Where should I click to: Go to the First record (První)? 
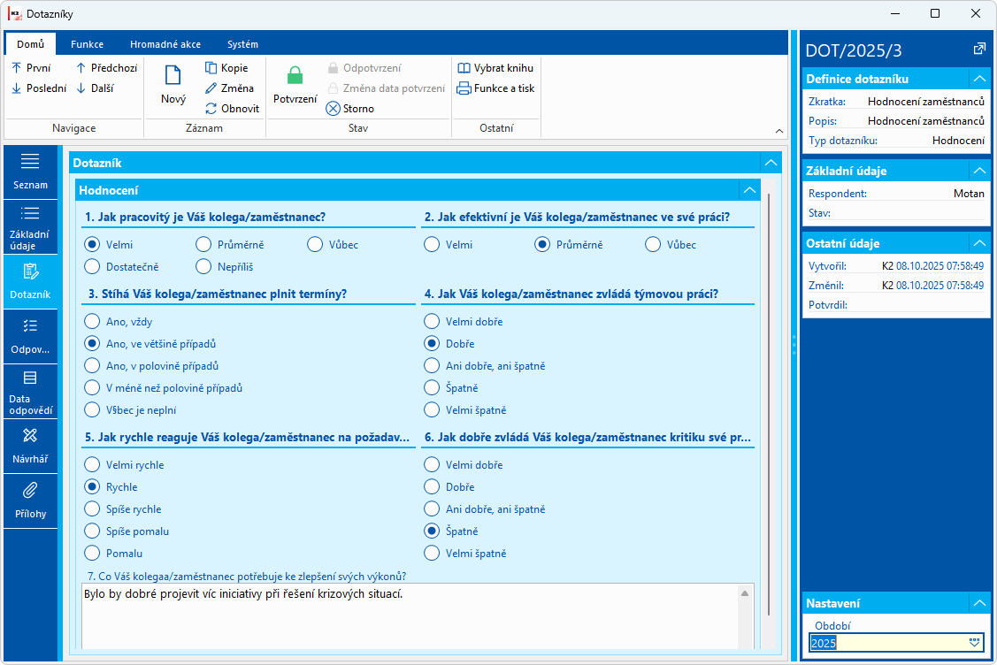click(x=31, y=68)
